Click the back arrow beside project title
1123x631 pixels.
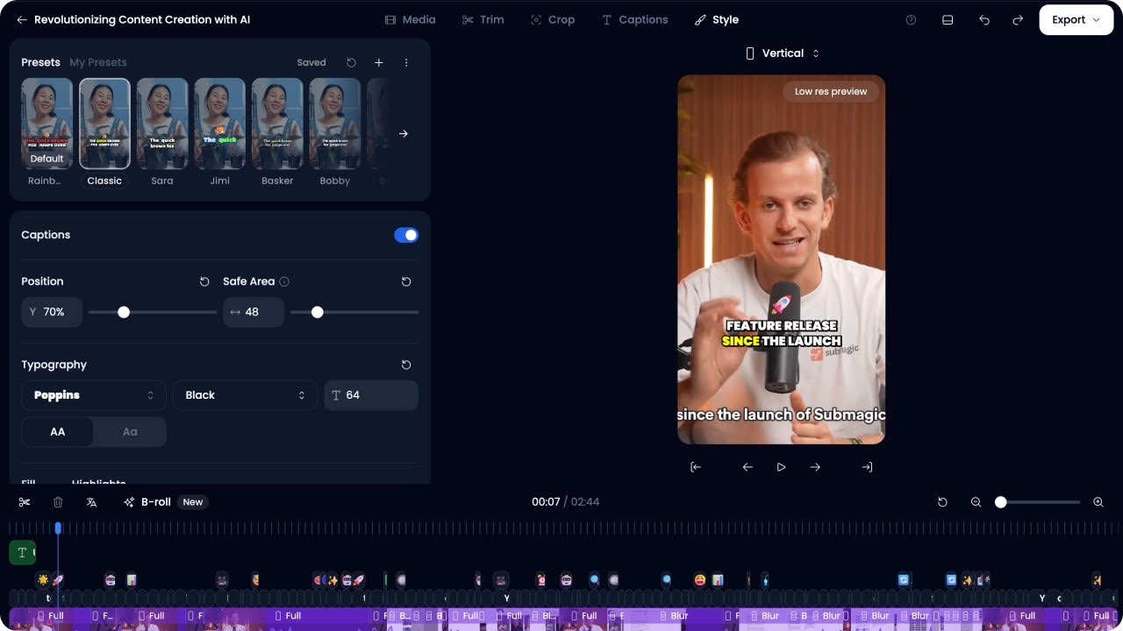(x=22, y=20)
